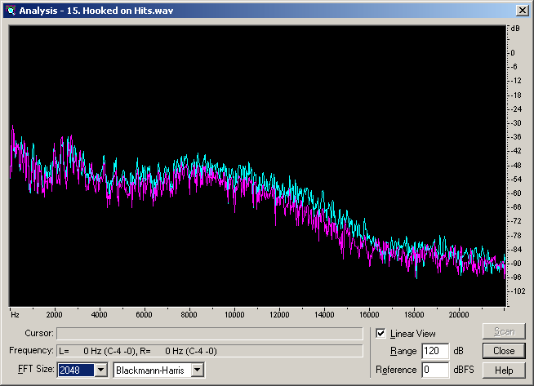Open Help for the analysis window
Screen dimensions: 534x386
(x=504, y=370)
